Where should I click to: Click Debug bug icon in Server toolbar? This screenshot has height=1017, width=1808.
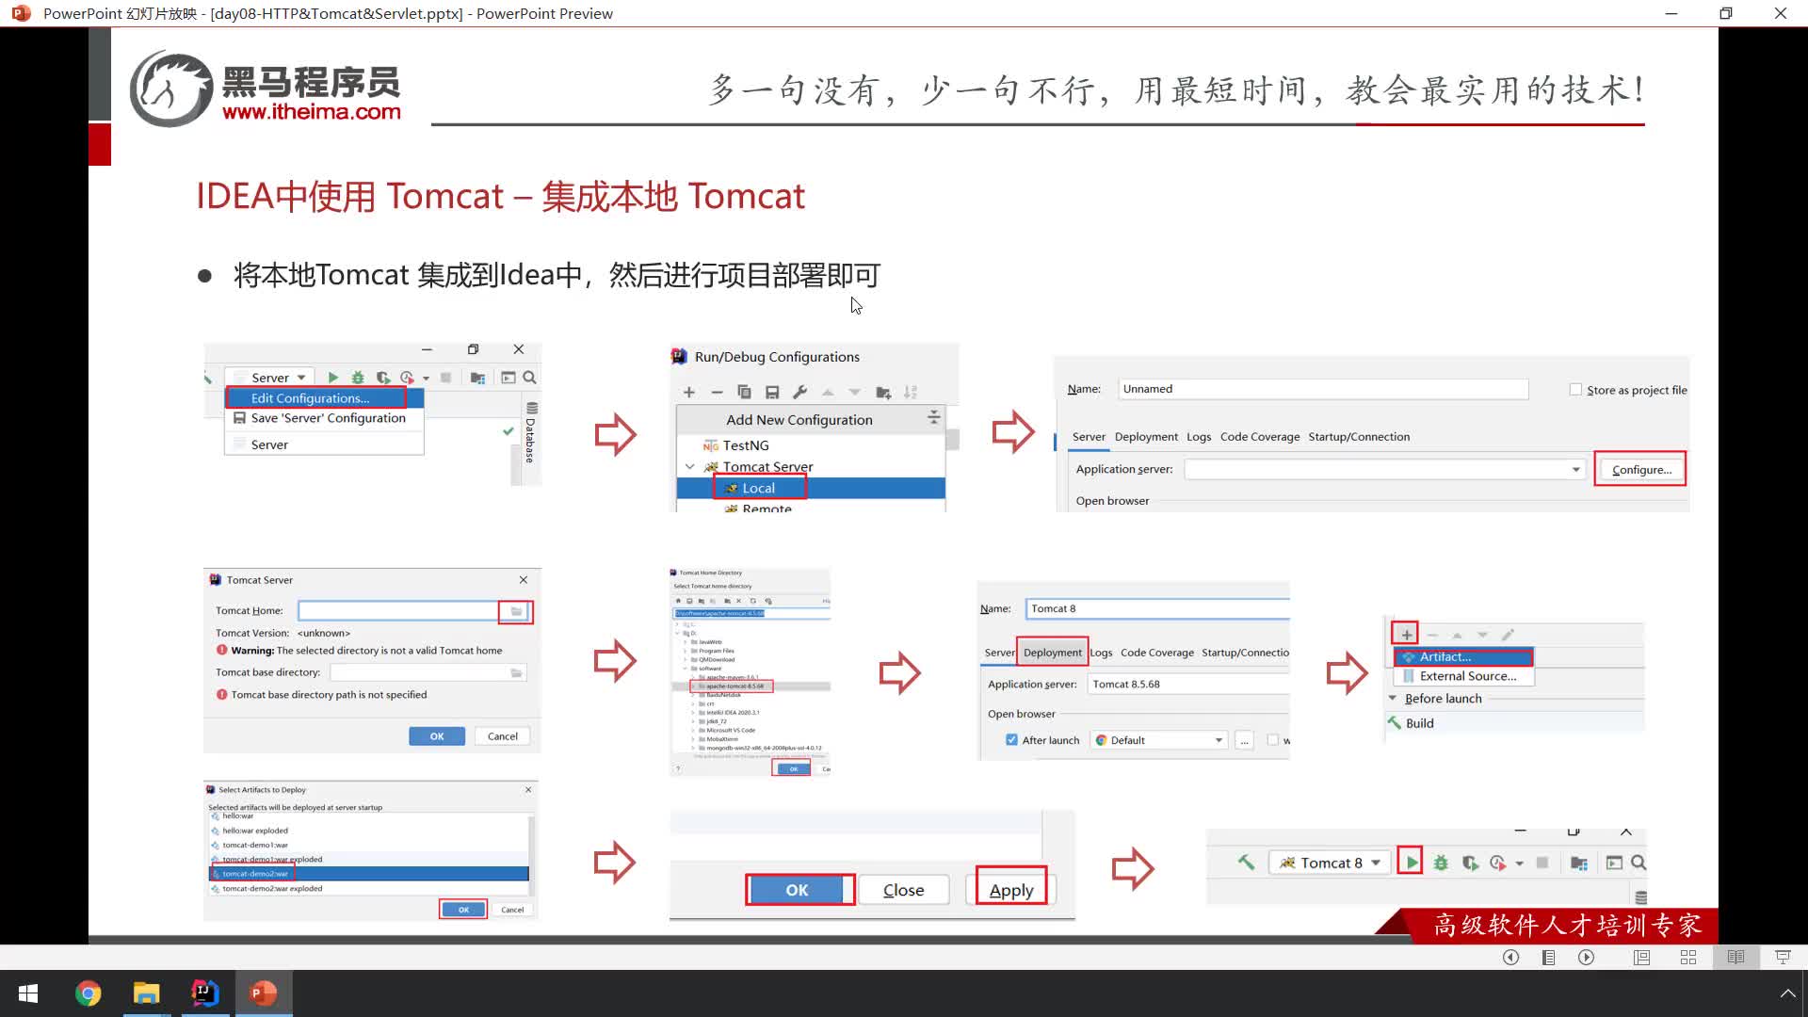pyautogui.click(x=357, y=378)
